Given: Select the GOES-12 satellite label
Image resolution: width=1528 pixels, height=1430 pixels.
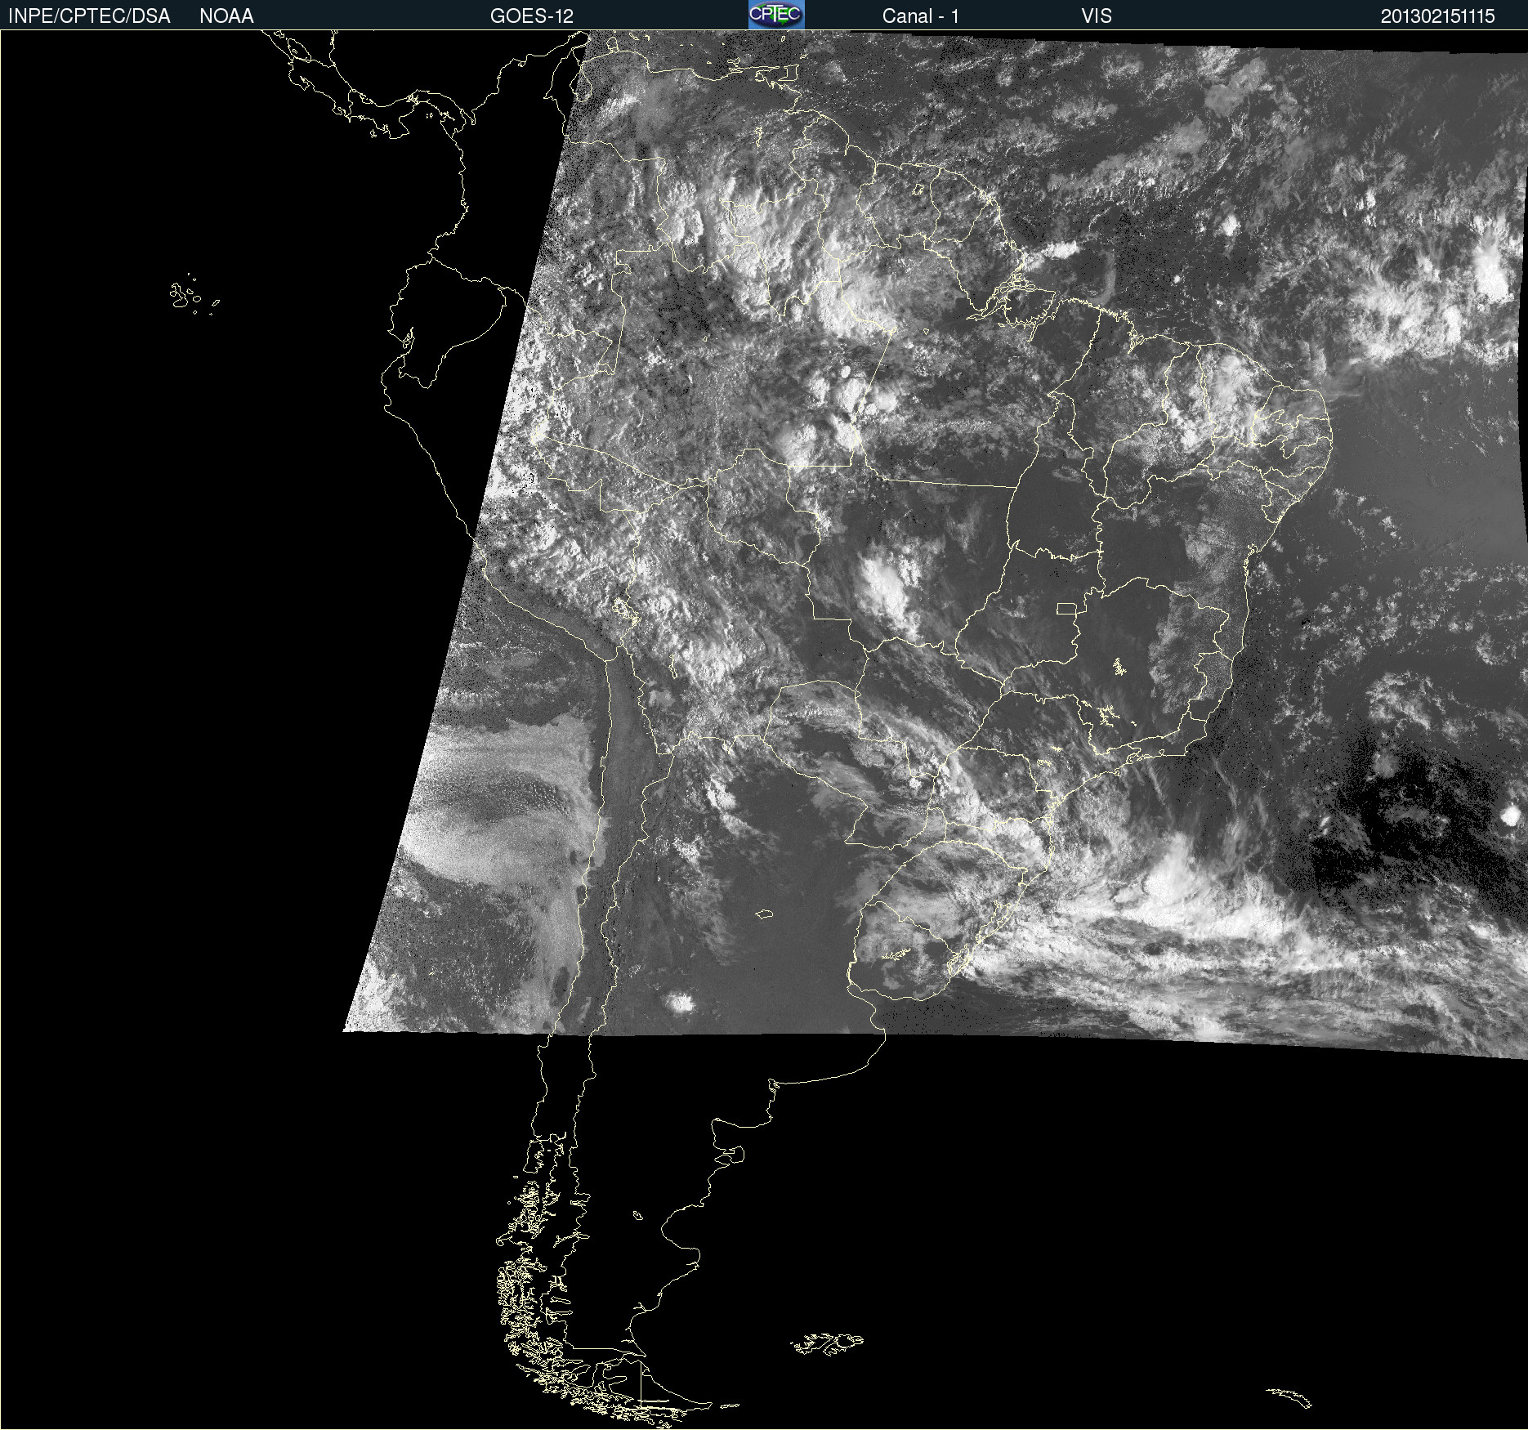Looking at the screenshot, I should pyautogui.click(x=532, y=16).
